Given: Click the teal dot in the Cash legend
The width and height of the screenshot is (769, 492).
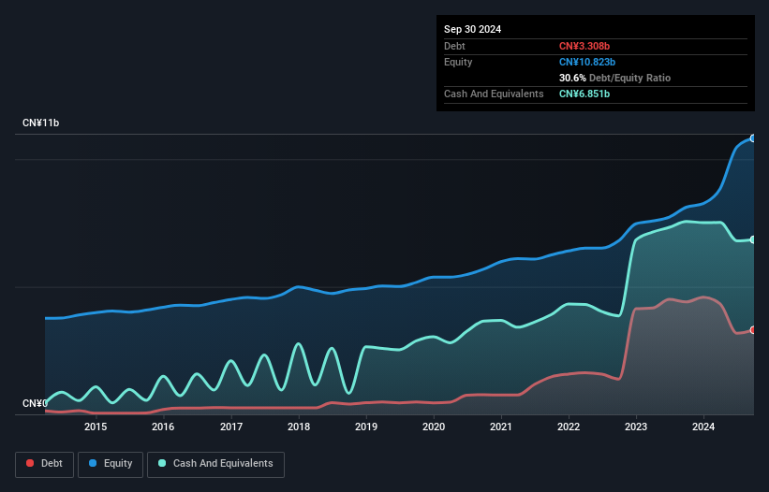Looking at the screenshot, I should tap(162, 464).
